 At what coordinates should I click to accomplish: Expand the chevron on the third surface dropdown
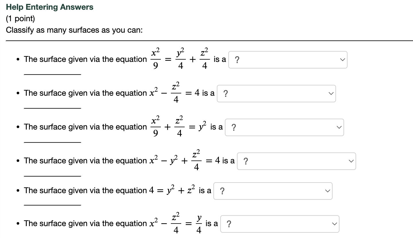pyautogui.click(x=339, y=127)
